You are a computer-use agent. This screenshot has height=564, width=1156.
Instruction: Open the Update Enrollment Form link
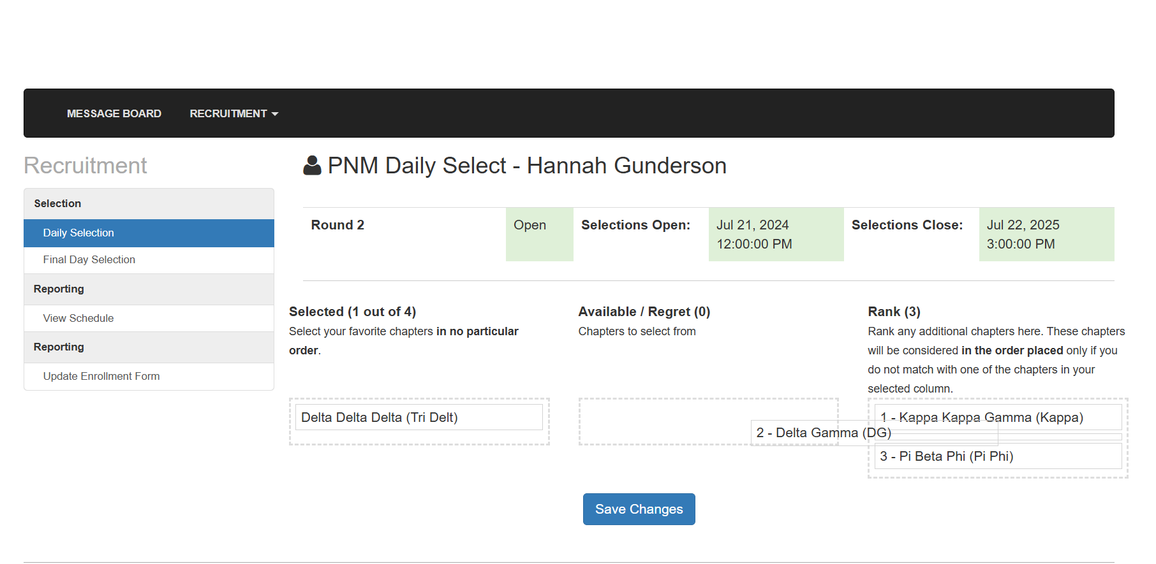pyautogui.click(x=101, y=377)
